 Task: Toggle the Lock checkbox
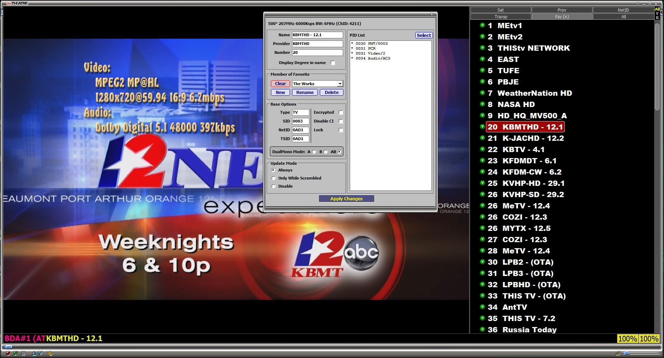(x=341, y=130)
